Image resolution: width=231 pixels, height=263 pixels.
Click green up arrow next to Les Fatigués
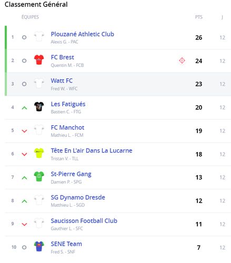point(24,108)
